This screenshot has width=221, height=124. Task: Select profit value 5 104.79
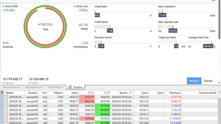[176, 106]
